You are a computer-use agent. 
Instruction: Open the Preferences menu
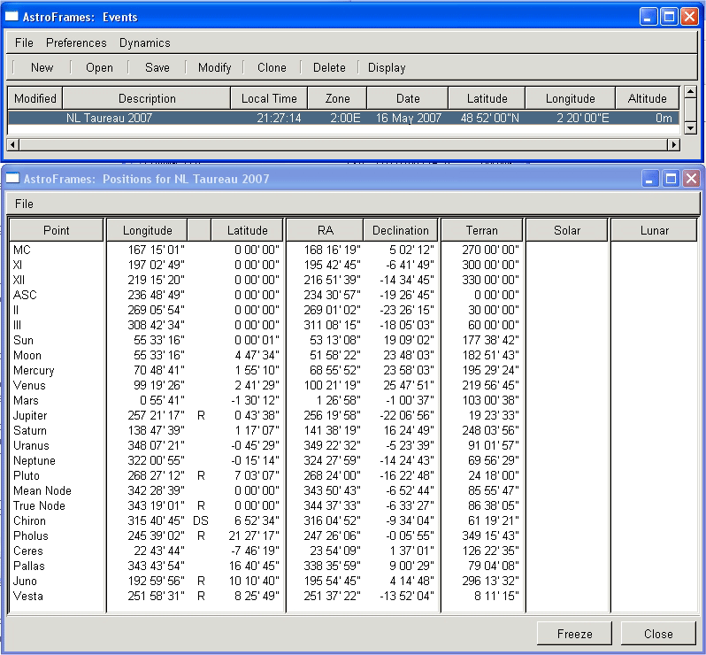pyautogui.click(x=76, y=42)
